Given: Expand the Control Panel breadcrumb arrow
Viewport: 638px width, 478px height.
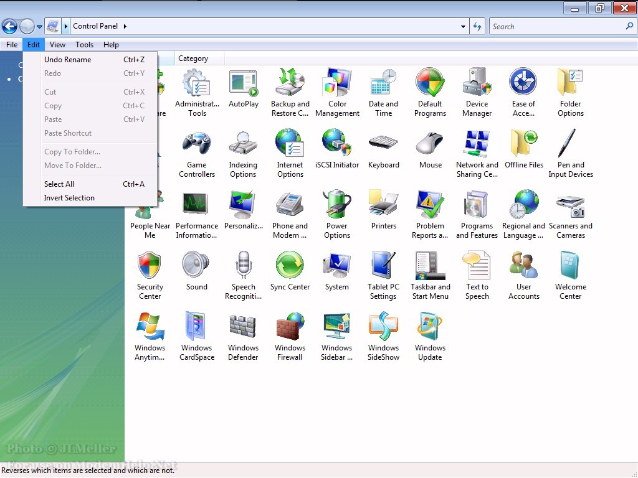Looking at the screenshot, I should [125, 27].
